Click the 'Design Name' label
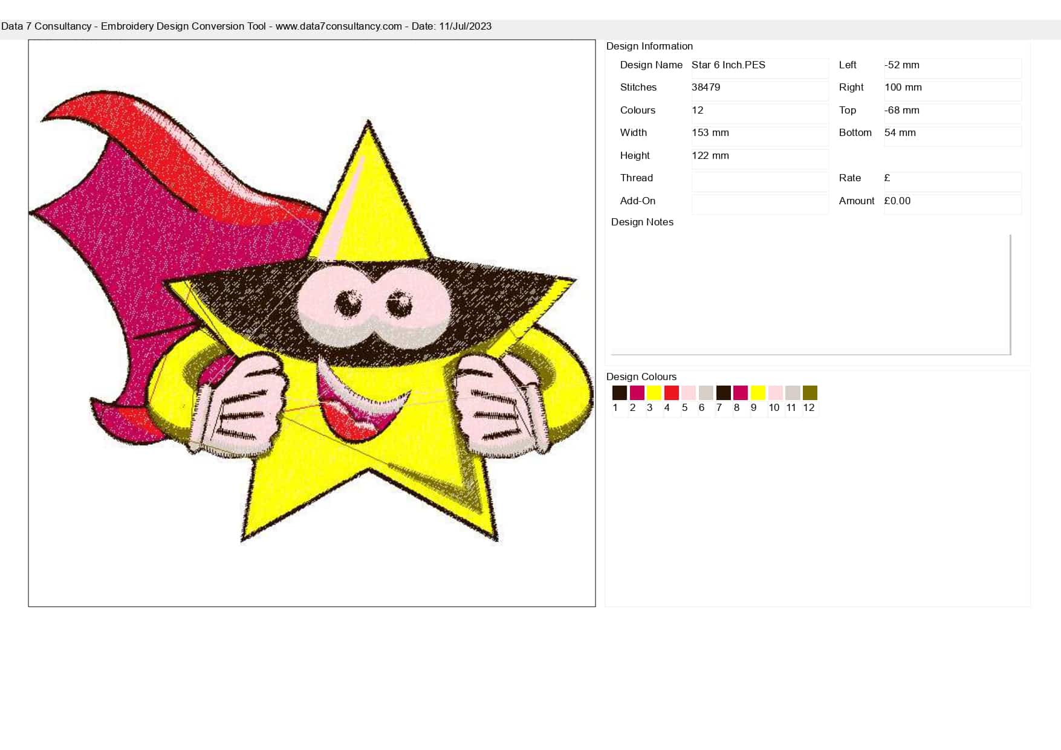This screenshot has width=1061, height=750. [x=651, y=65]
